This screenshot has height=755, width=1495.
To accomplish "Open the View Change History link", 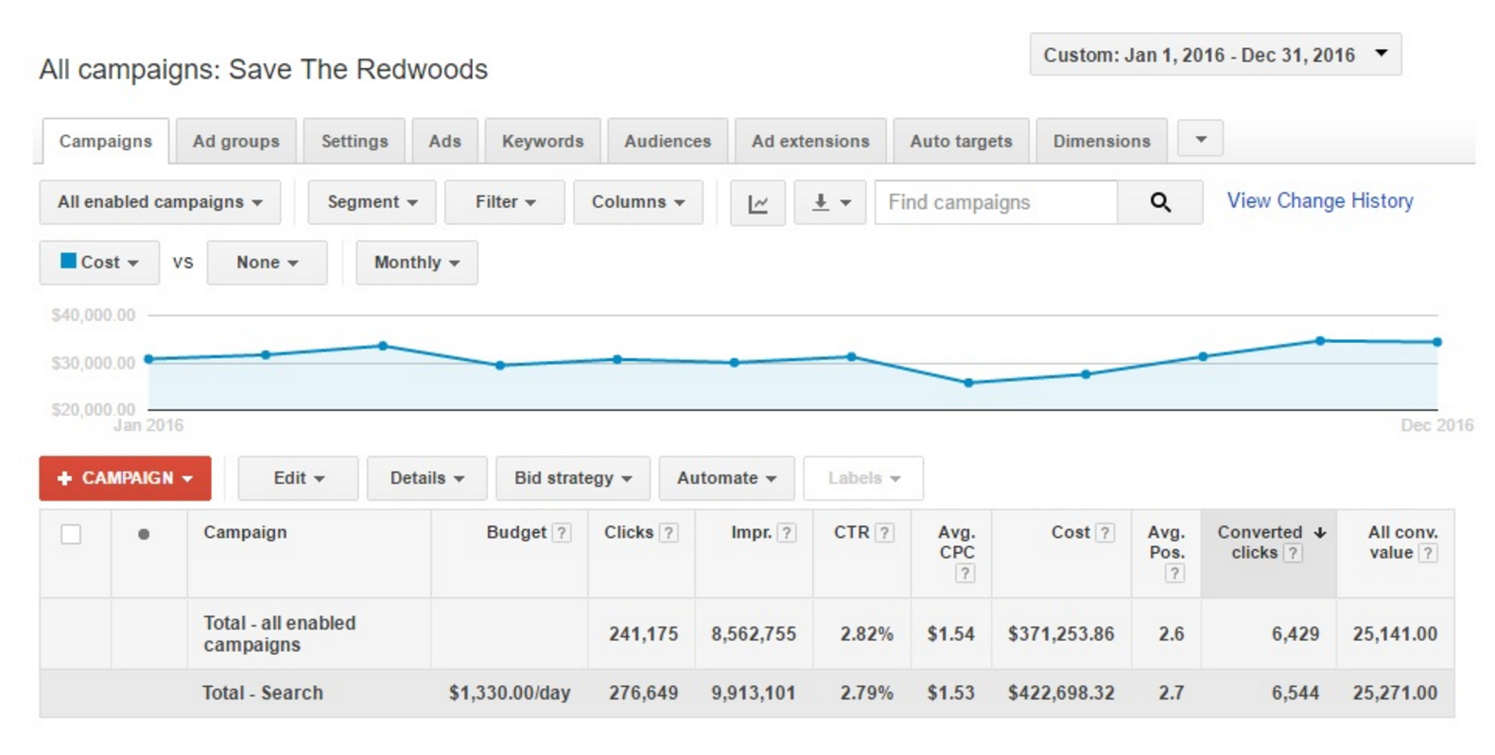I will click(1320, 201).
